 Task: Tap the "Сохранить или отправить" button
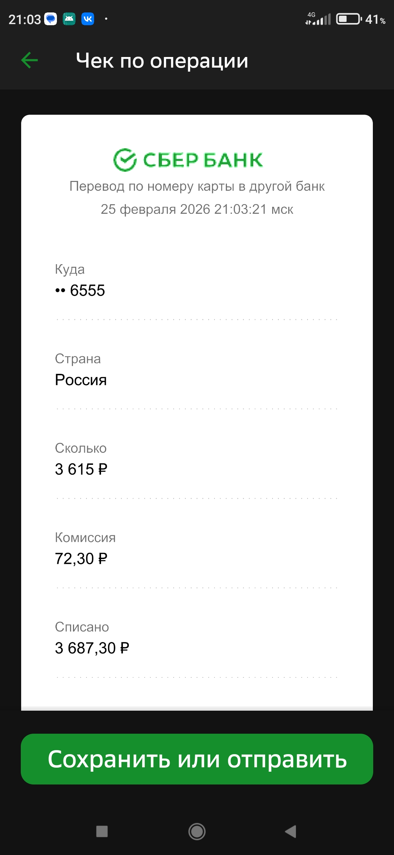click(x=197, y=759)
